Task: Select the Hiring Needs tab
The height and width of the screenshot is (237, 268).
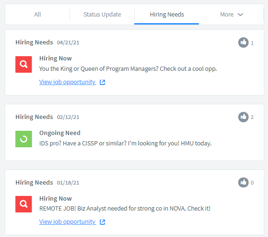Action: click(x=167, y=15)
